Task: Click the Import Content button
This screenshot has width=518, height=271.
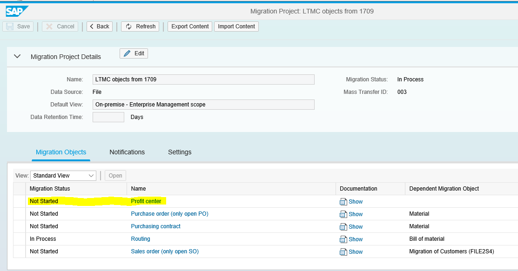Action: [x=236, y=26]
